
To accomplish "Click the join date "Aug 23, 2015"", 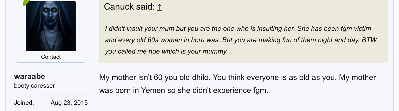I will pyautogui.click(x=69, y=103).
